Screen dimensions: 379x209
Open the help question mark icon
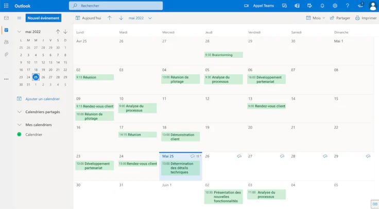pyautogui.click(x=348, y=6)
